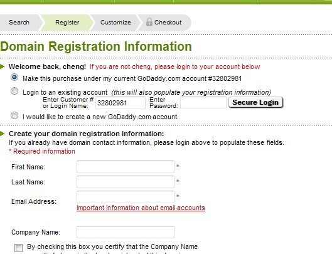Open the Register step tab
332x254 pixels.
67,23
